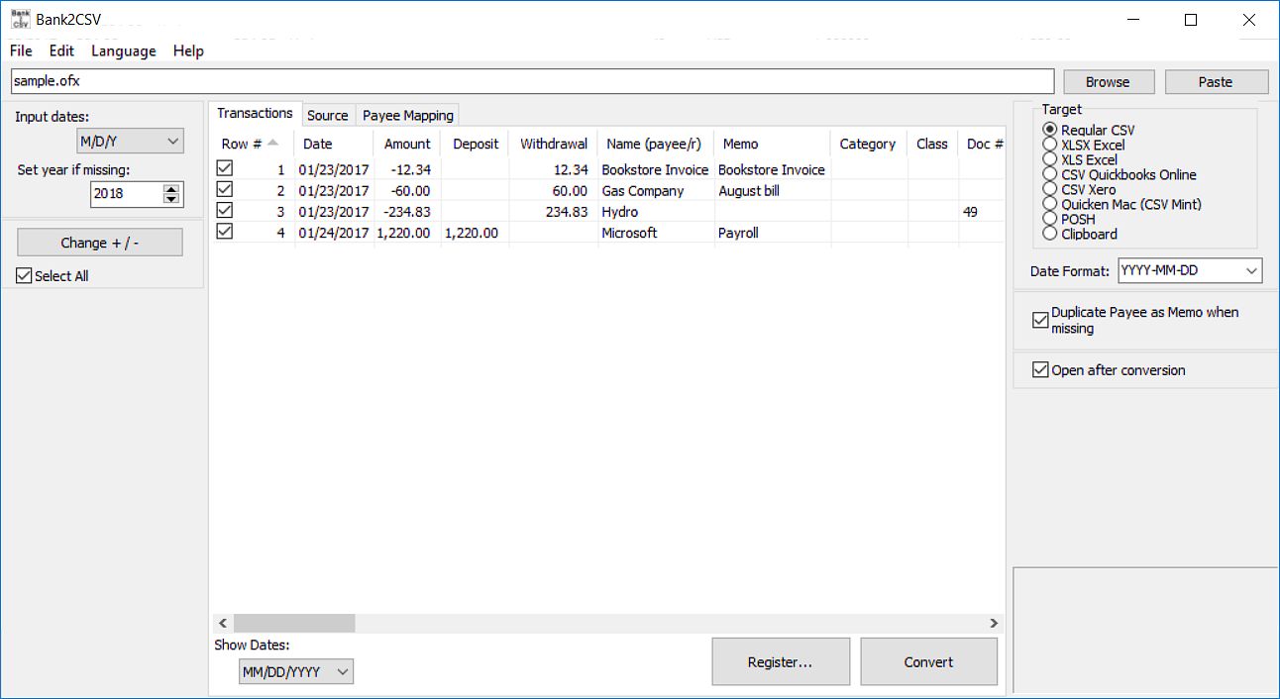The image size is (1280, 699).
Task: Click the Category column header
Action: coord(869,144)
